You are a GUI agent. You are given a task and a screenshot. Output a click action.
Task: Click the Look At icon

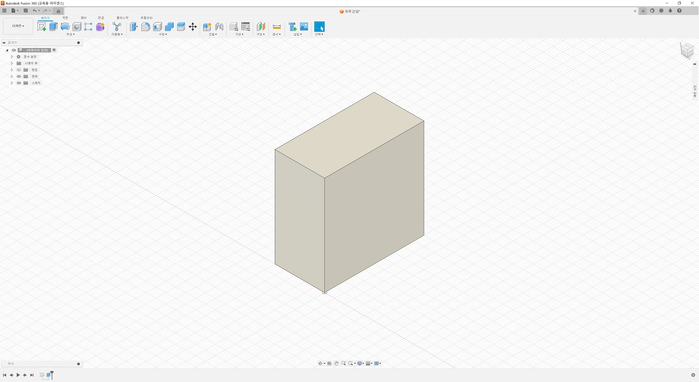[x=329, y=363]
